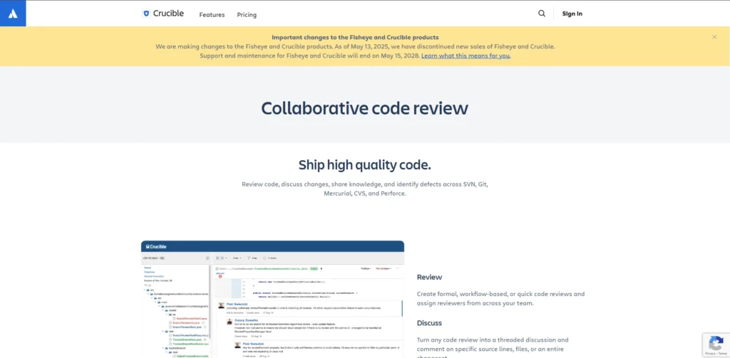Select the 'Review' section heading
This screenshot has width=730, height=358.
pyautogui.click(x=429, y=277)
